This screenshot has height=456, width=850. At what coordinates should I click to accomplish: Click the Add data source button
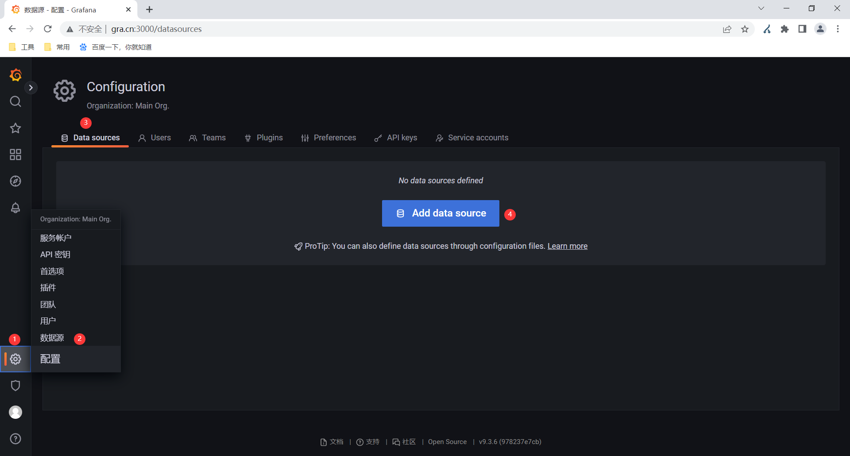440,213
